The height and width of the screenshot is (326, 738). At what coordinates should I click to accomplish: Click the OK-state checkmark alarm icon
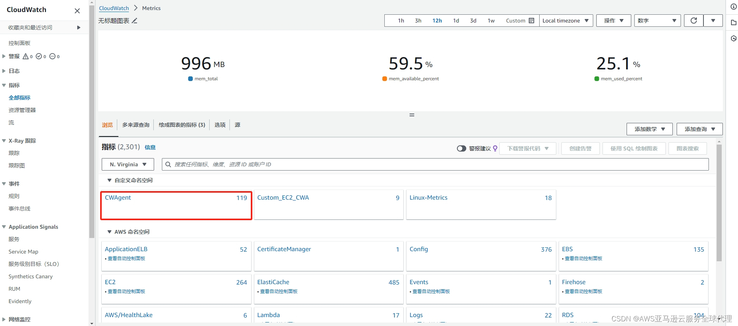click(39, 56)
